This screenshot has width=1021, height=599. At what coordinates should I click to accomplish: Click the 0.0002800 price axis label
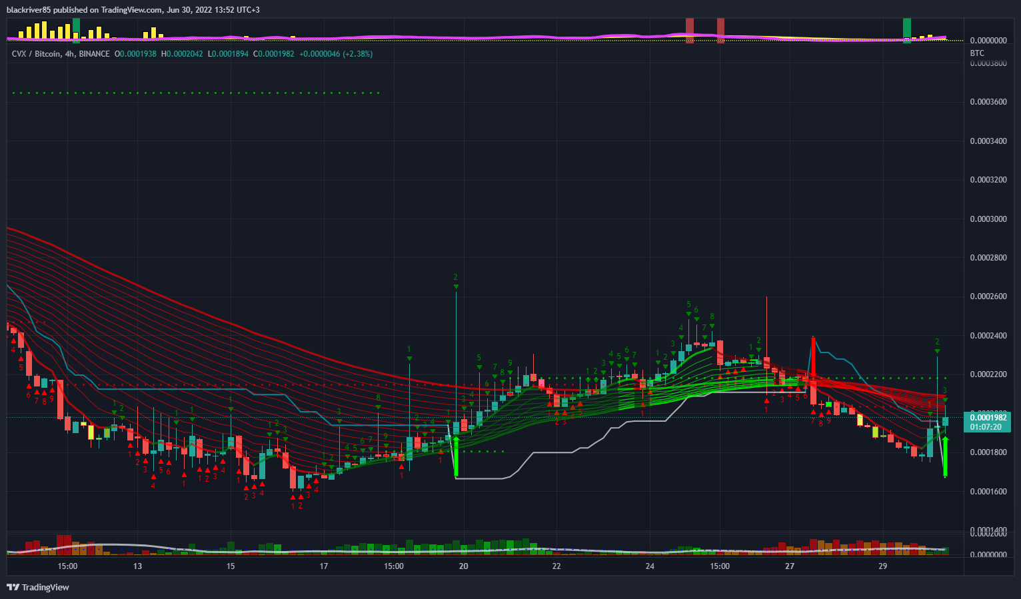click(x=988, y=258)
